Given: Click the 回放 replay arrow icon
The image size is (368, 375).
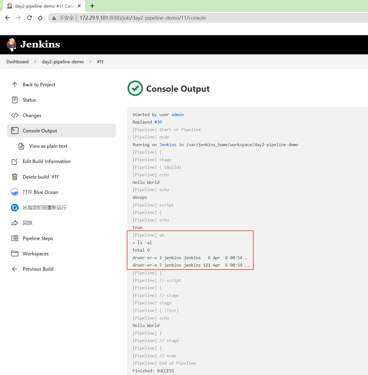Looking at the screenshot, I should tap(15, 223).
